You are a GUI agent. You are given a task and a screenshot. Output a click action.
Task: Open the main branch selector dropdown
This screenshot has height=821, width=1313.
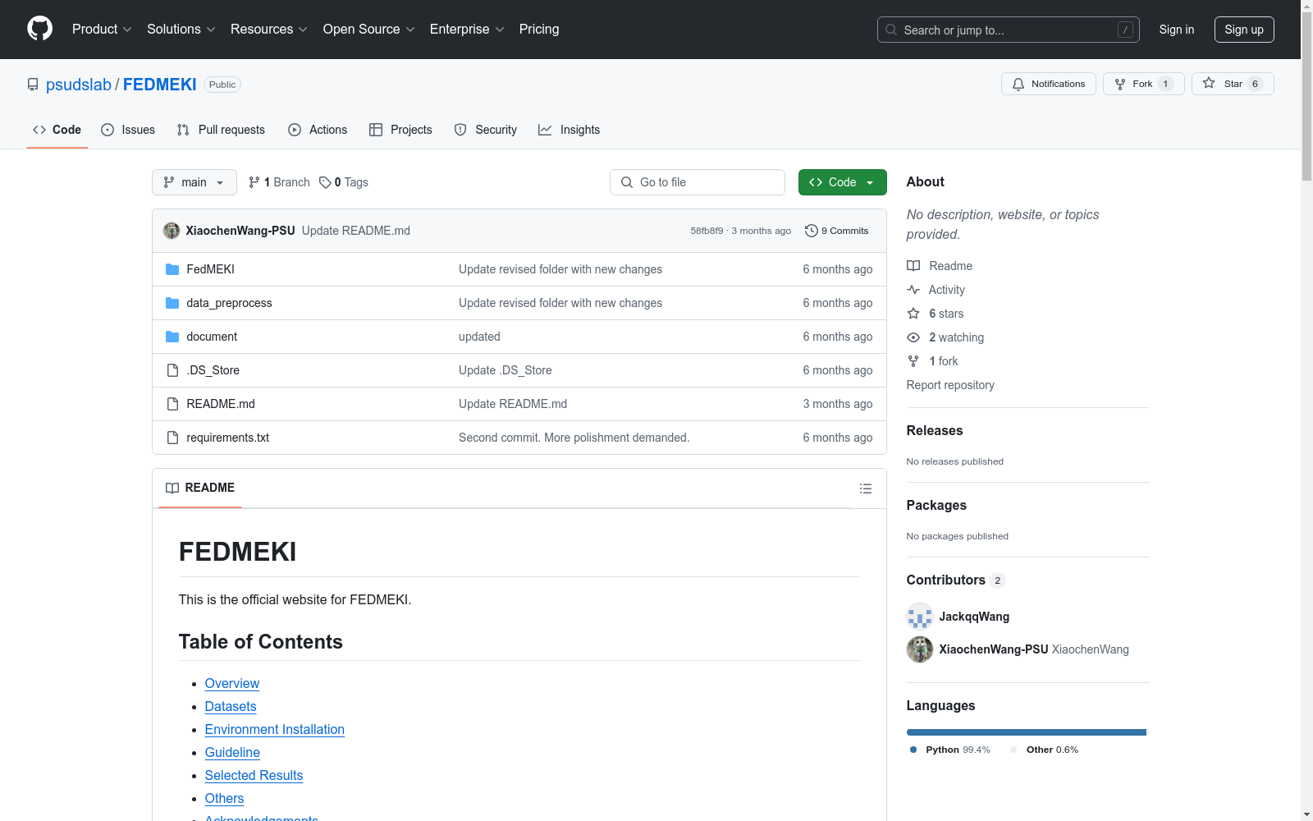194,182
